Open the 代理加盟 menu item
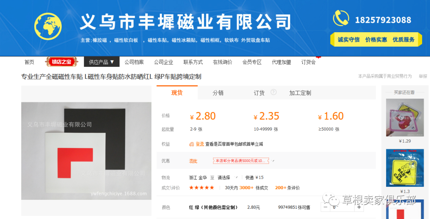 [281, 62]
